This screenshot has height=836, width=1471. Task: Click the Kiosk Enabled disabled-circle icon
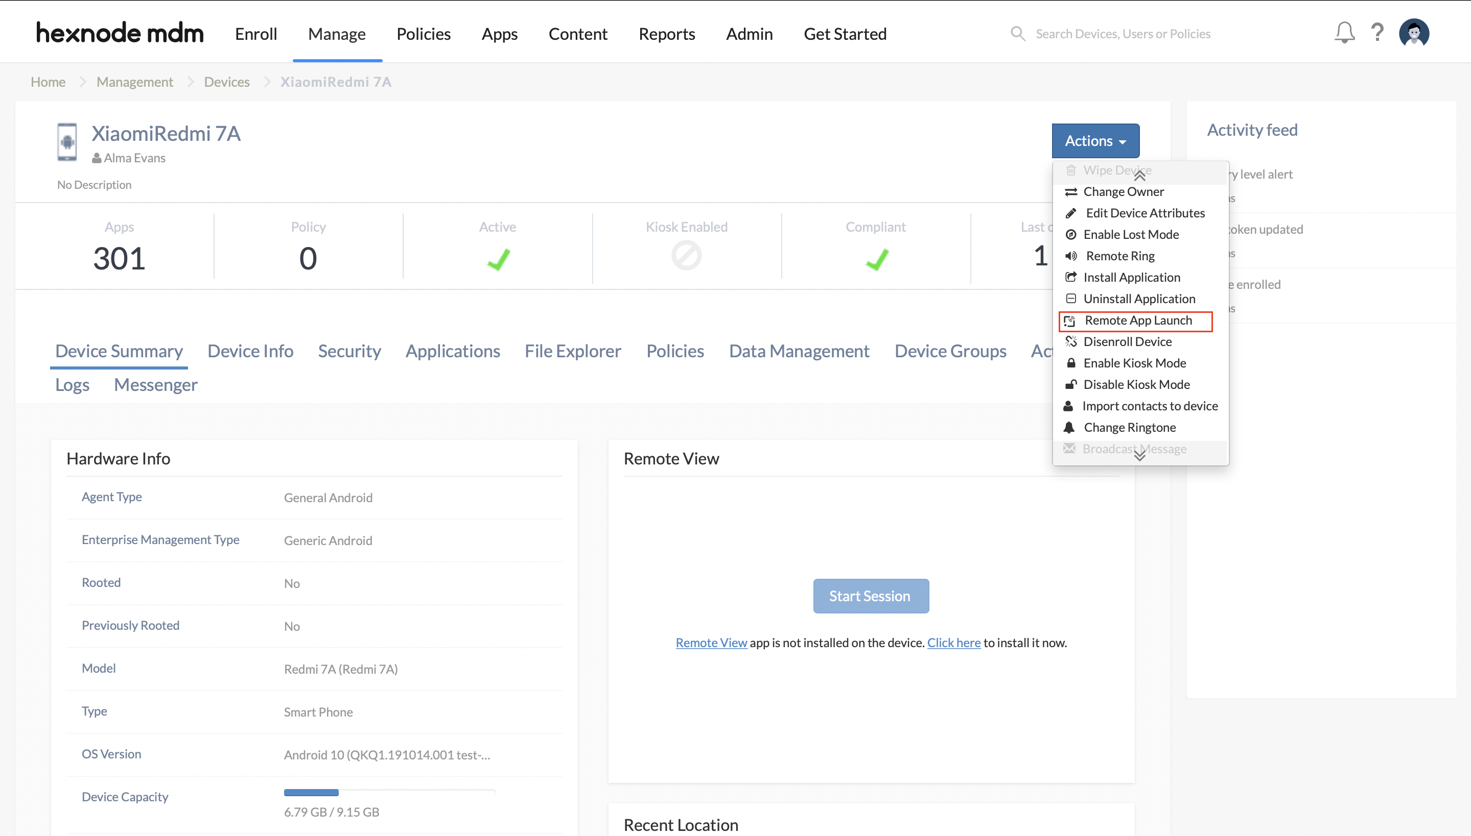(x=686, y=256)
